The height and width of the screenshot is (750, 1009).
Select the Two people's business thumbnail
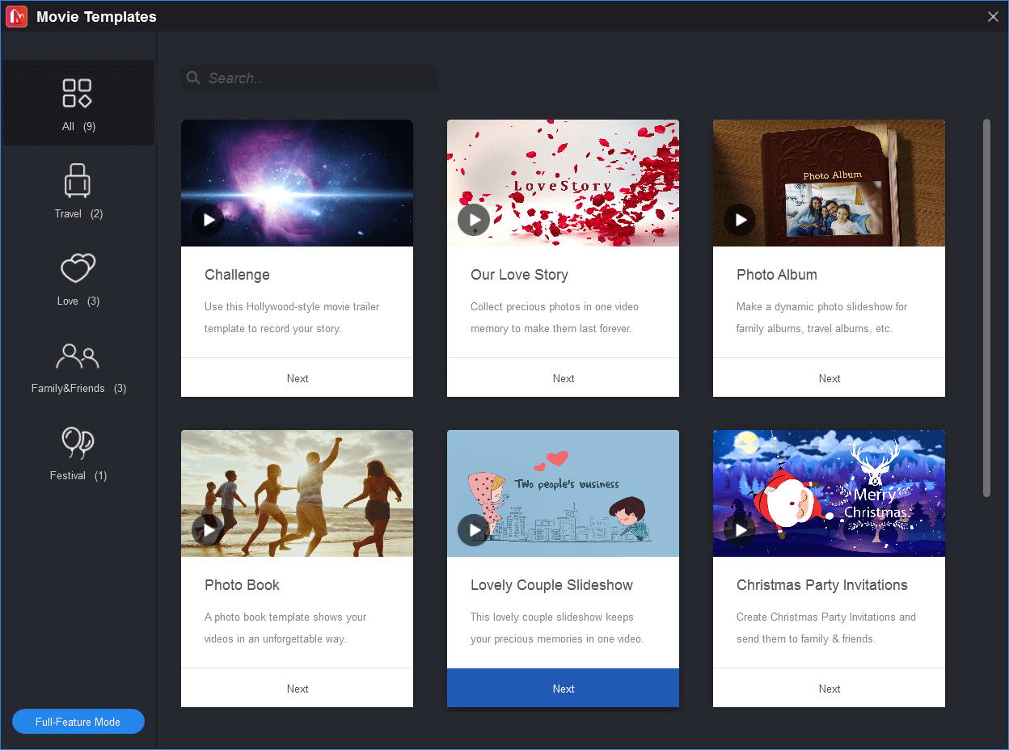pyautogui.click(x=563, y=493)
